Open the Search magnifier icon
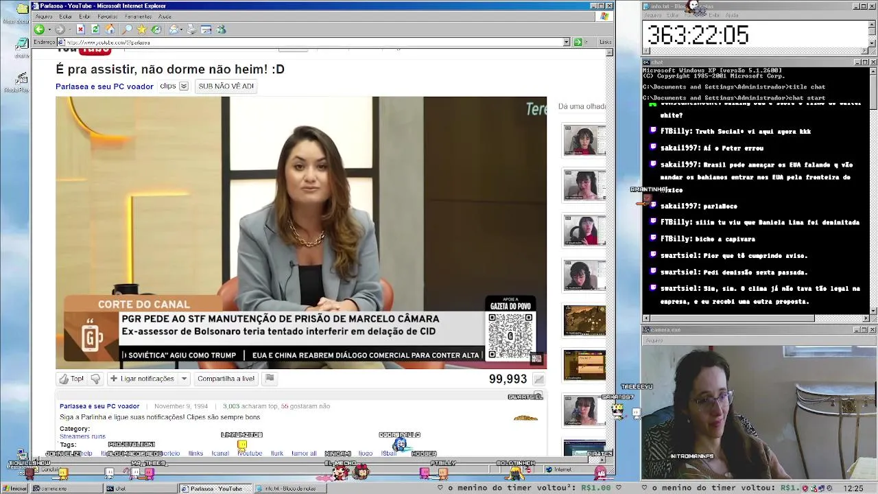 127,30
